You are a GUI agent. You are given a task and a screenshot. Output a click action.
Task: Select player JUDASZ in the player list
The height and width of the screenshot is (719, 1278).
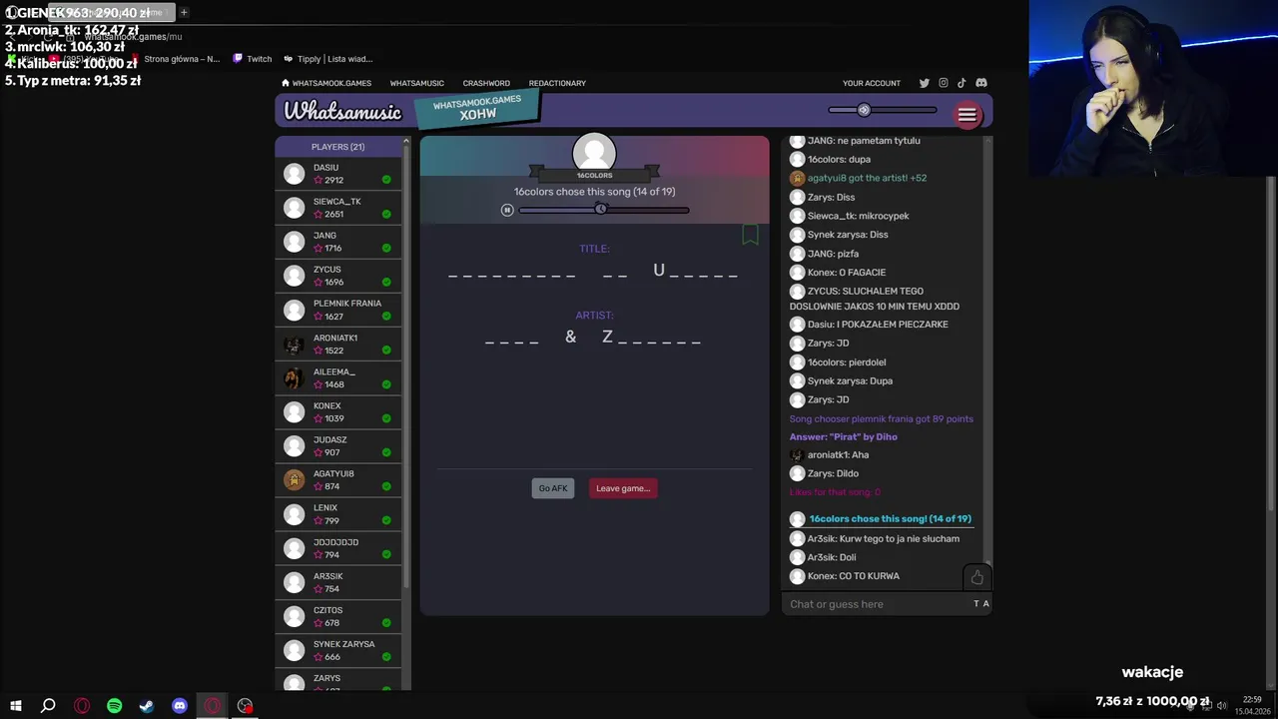[x=338, y=446]
